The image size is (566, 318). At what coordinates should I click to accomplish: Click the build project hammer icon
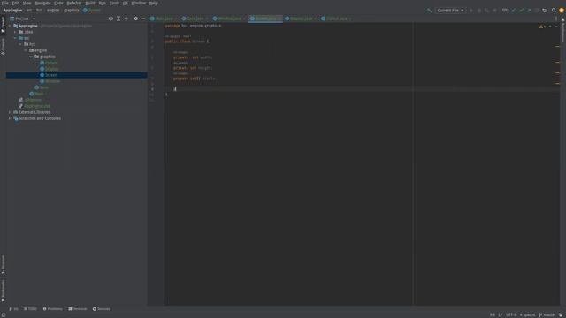click(x=429, y=11)
